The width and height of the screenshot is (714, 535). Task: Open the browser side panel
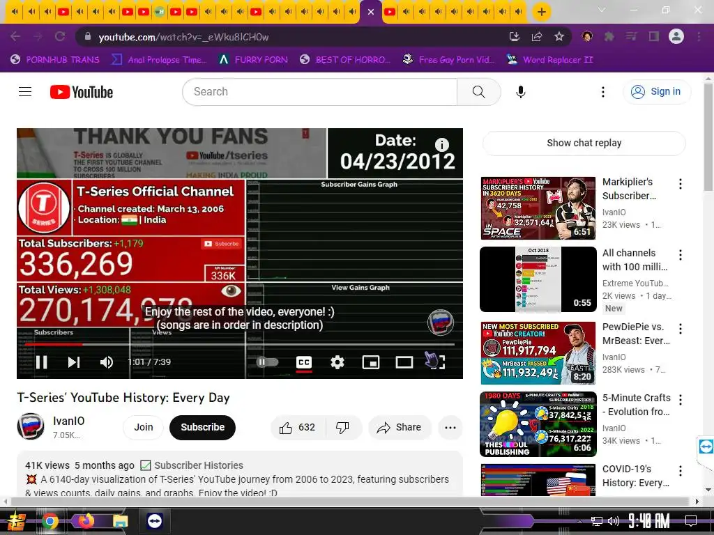point(654,37)
